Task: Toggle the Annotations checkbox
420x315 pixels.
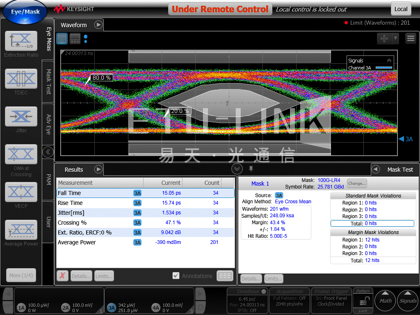Action: (176, 276)
